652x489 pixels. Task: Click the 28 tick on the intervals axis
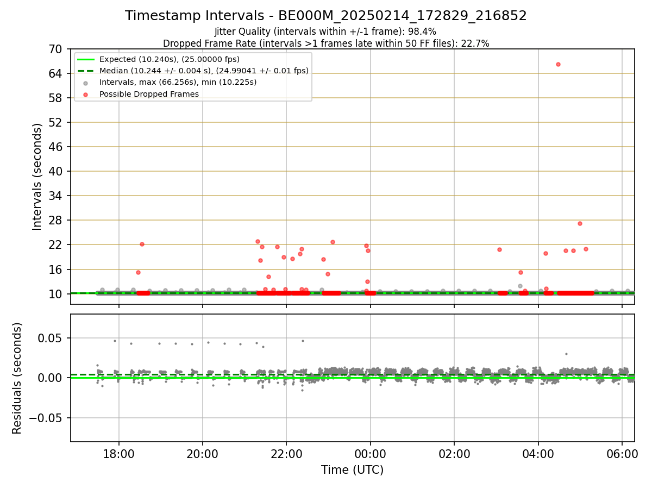coord(57,220)
